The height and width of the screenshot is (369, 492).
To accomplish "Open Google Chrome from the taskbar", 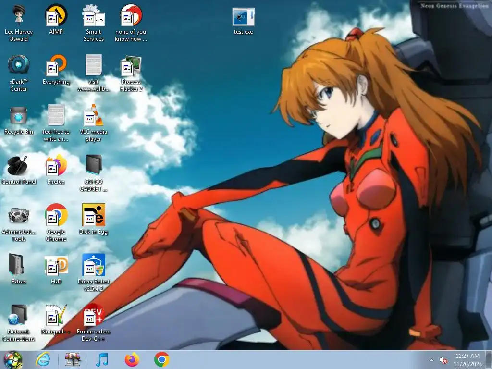I will (x=161, y=359).
